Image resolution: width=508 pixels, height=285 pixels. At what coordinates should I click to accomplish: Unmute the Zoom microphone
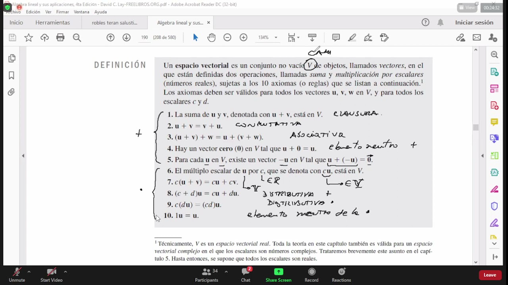pos(17,275)
